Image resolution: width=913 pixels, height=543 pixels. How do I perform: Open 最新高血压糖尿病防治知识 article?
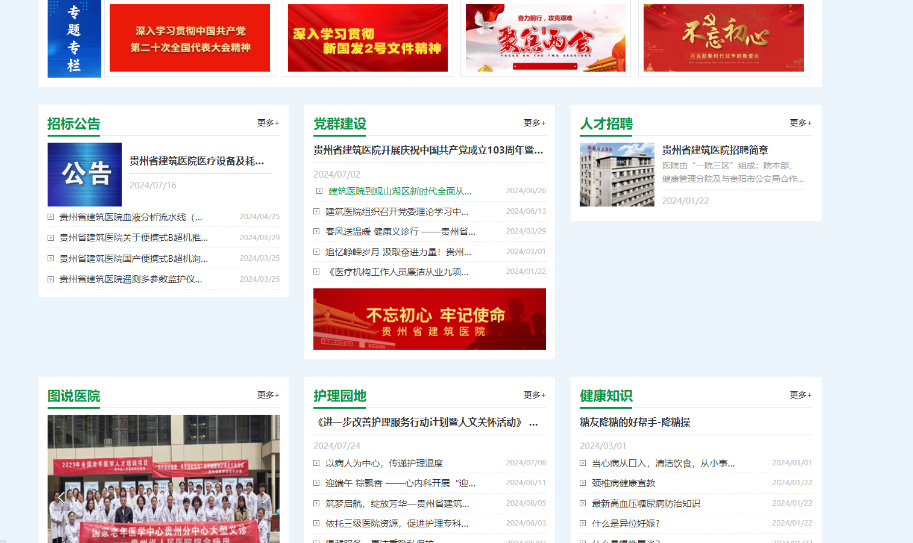[x=646, y=503]
